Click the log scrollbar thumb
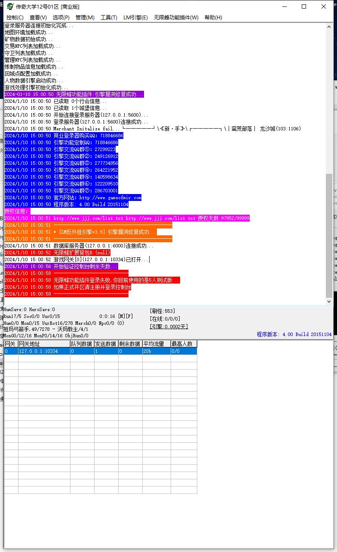 click(329, 236)
